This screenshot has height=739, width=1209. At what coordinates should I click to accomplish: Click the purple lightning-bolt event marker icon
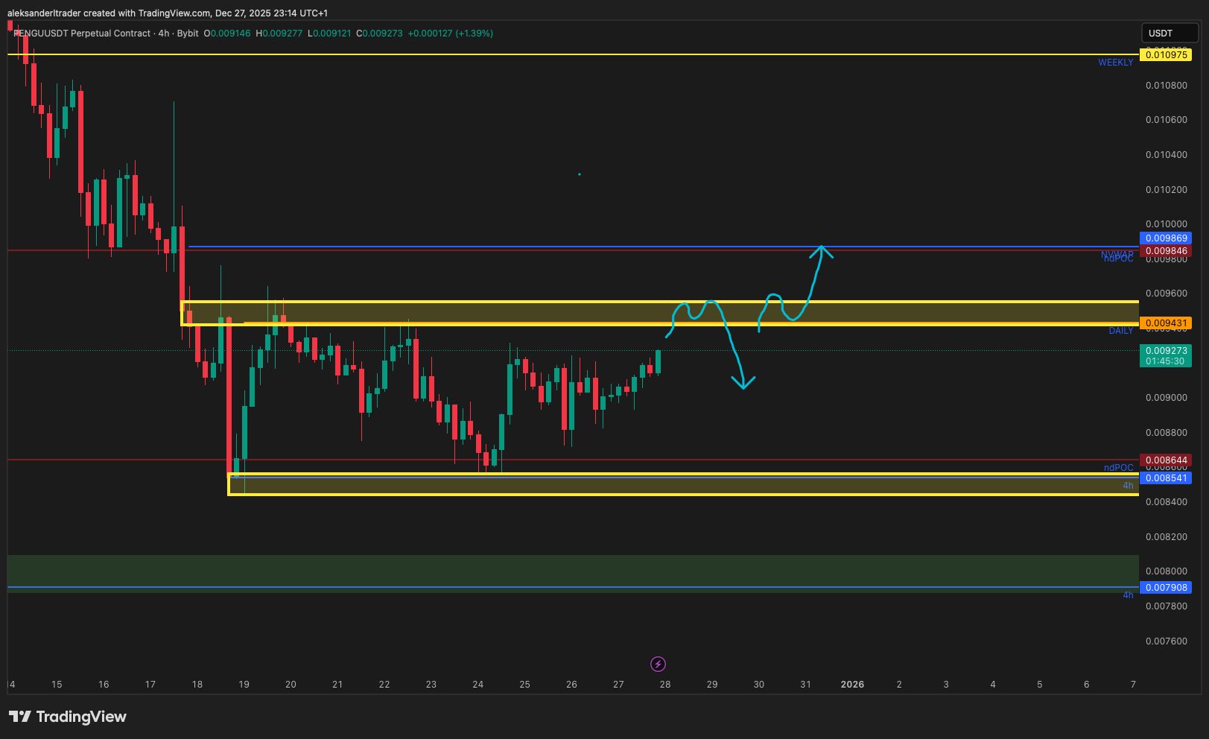tap(658, 664)
